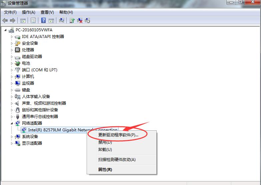Maximize the 设备管理器 window
Viewport: 261px width, 185px height.
(240, 2)
